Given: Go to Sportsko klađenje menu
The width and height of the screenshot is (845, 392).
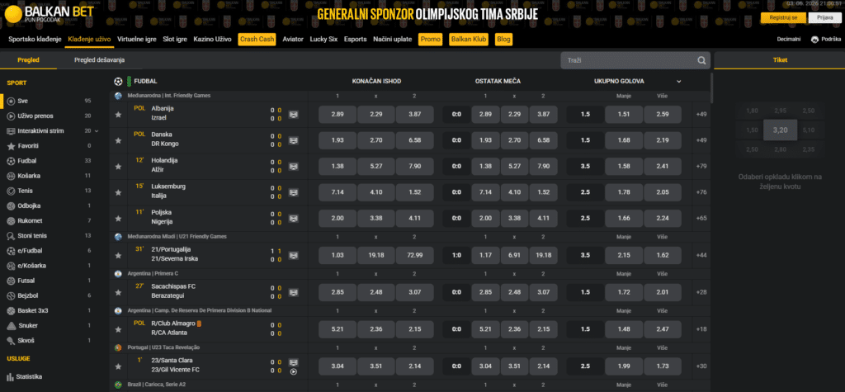Looking at the screenshot, I should 33,40.
